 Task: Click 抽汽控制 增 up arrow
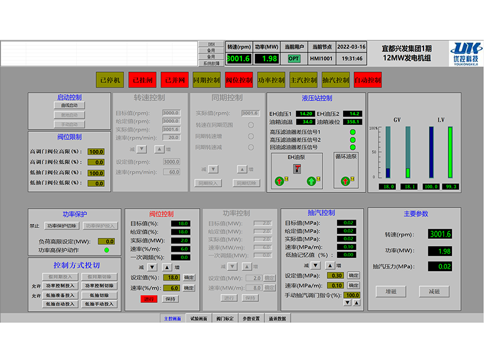coord(330,266)
